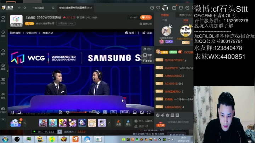Open 历史 in left sidebar
The image size is (255, 143).
coord(3,34)
